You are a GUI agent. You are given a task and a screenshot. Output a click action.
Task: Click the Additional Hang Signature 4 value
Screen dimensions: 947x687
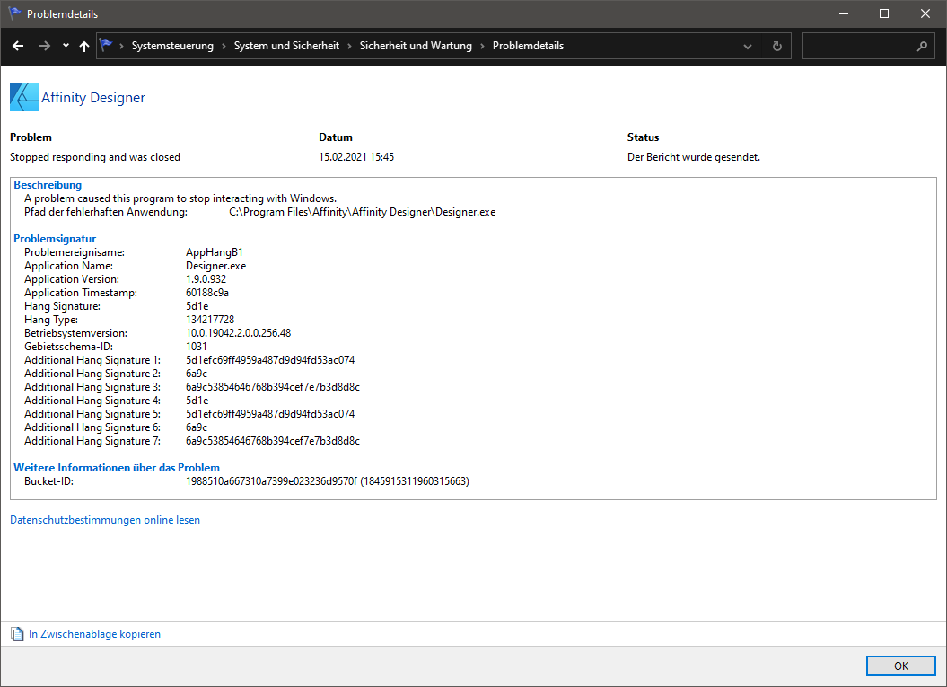pyautogui.click(x=197, y=401)
